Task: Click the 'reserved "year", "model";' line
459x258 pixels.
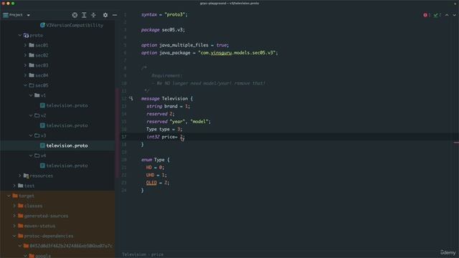Action: pos(179,121)
